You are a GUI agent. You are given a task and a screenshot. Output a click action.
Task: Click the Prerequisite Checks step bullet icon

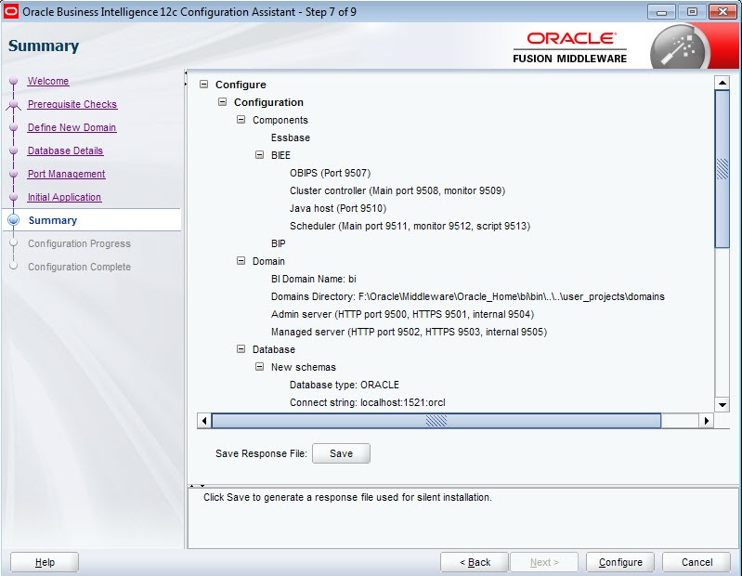[14, 105]
